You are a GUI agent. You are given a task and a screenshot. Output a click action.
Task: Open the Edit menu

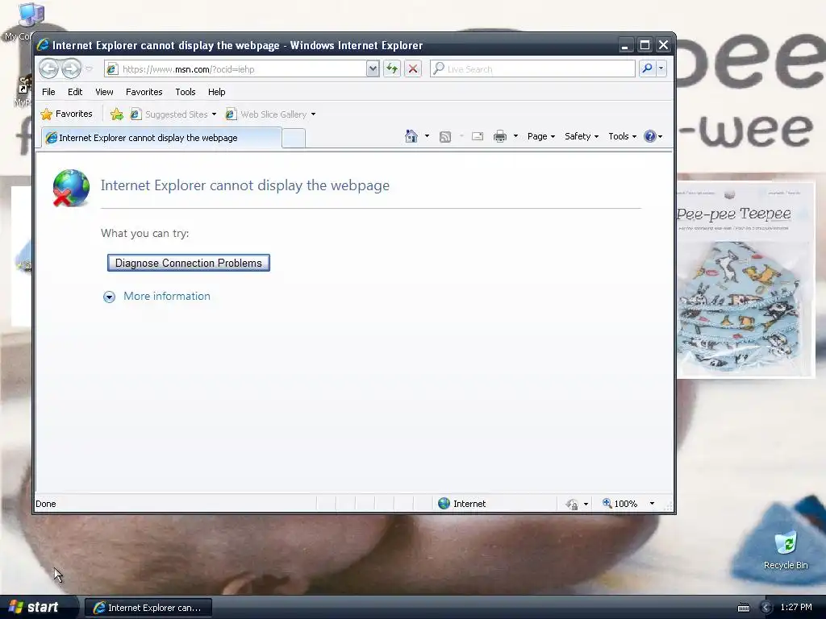[x=75, y=92]
